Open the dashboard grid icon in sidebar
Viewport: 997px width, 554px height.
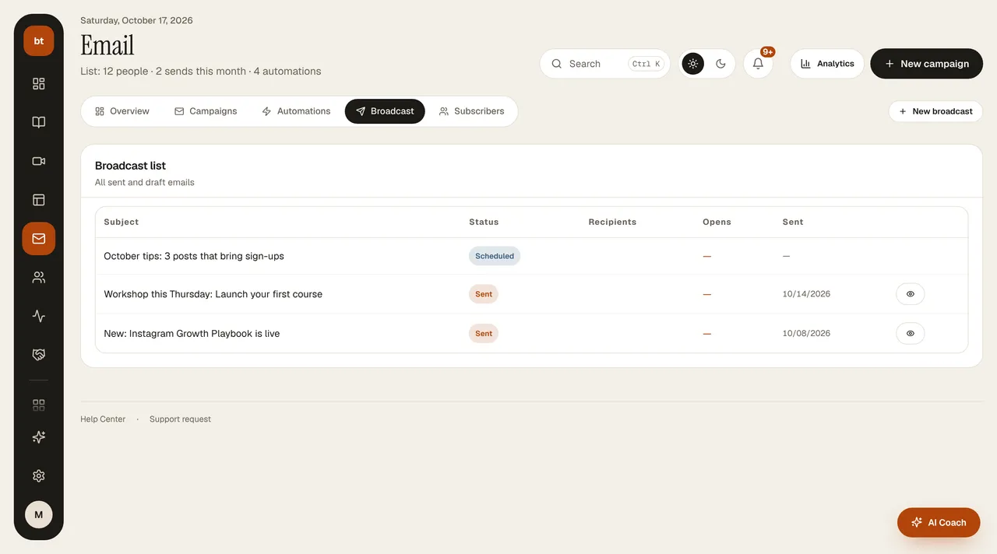39,83
